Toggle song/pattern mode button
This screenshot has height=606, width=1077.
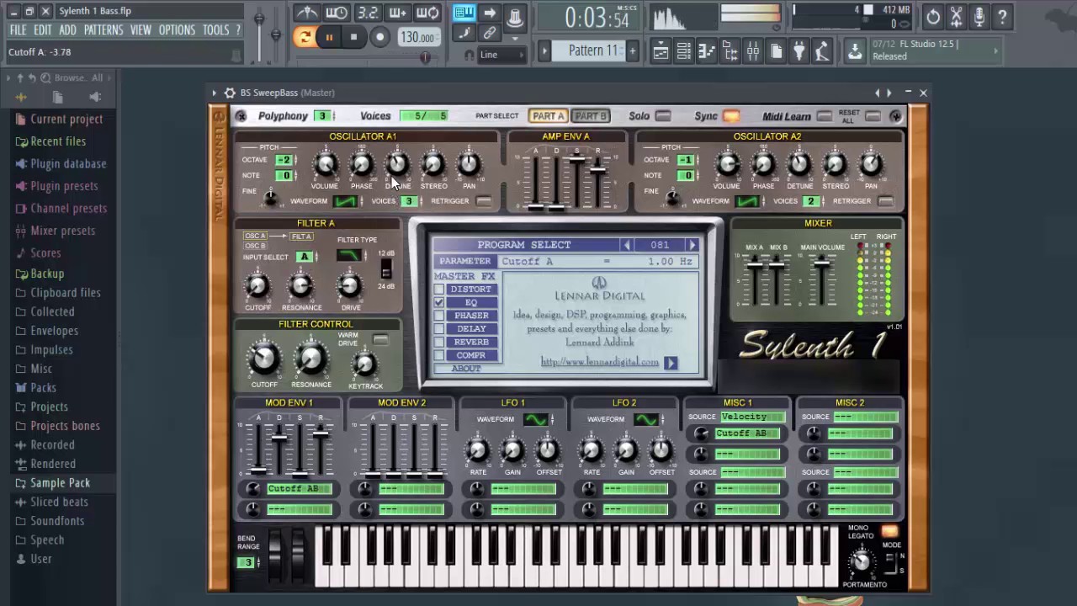tap(305, 37)
